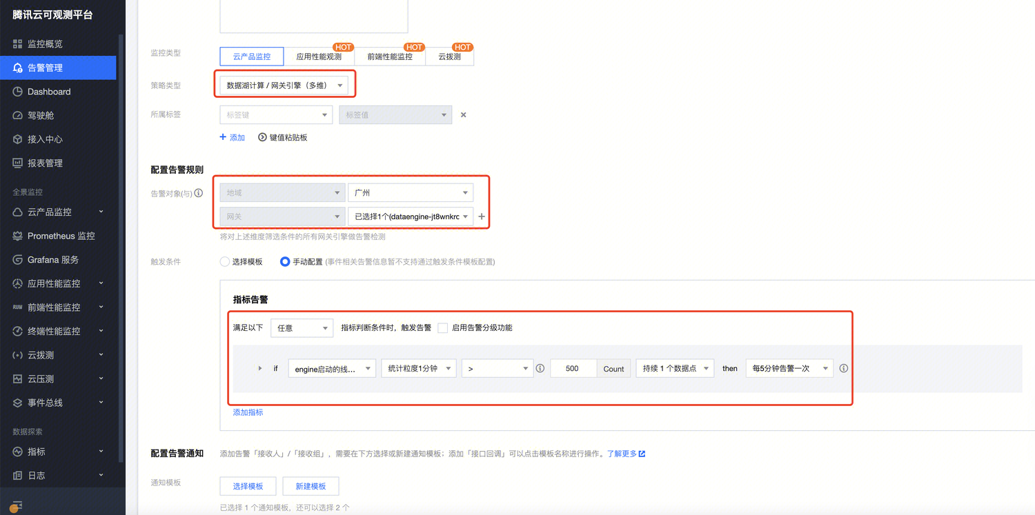
Task: Click the 添加指标 link
Action: point(248,412)
